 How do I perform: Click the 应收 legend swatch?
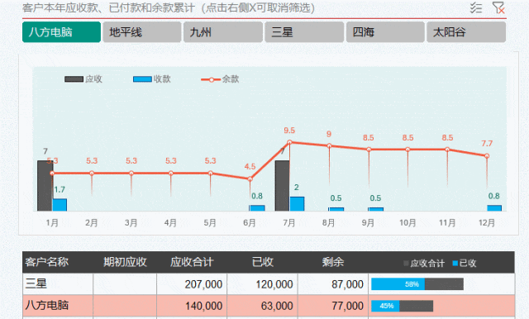click(x=74, y=79)
